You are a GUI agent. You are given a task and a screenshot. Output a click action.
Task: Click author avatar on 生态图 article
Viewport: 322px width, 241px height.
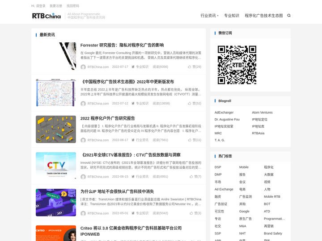[x=83, y=104]
